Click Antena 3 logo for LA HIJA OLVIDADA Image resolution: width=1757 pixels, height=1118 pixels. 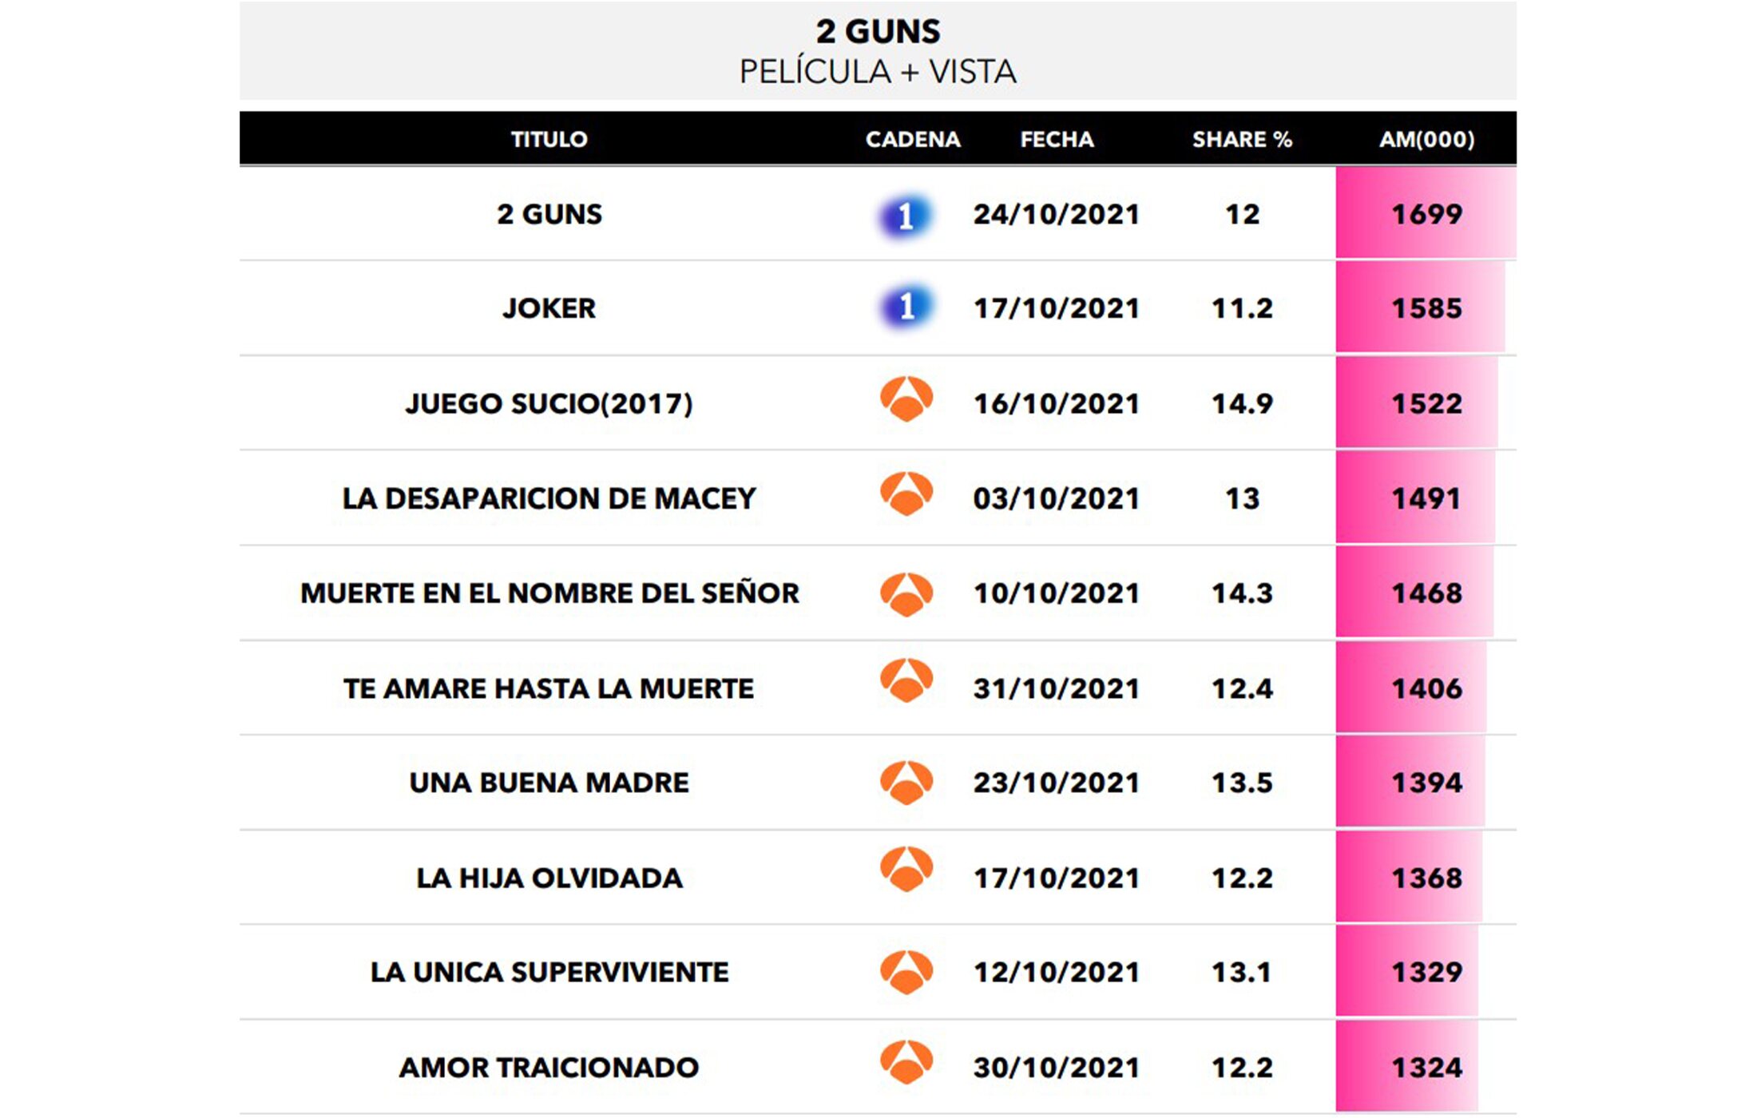pyautogui.click(x=906, y=869)
